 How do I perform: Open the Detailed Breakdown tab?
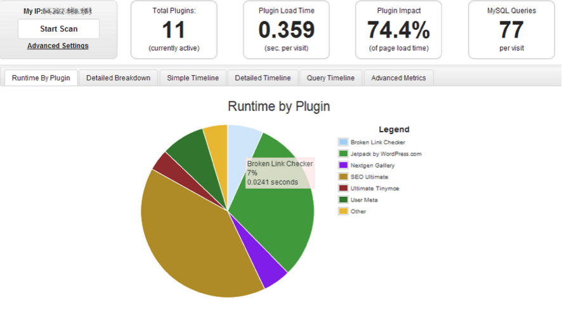(x=118, y=78)
